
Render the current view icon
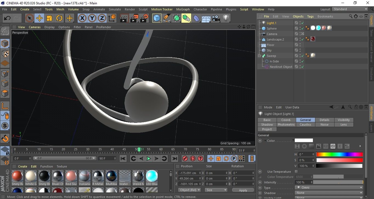click(124, 18)
